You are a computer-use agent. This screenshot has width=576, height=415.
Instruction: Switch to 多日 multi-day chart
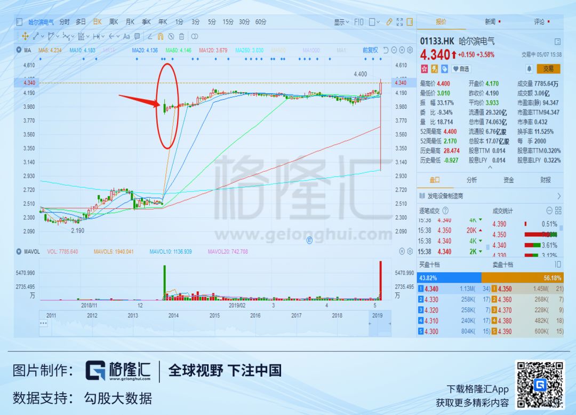(81, 22)
